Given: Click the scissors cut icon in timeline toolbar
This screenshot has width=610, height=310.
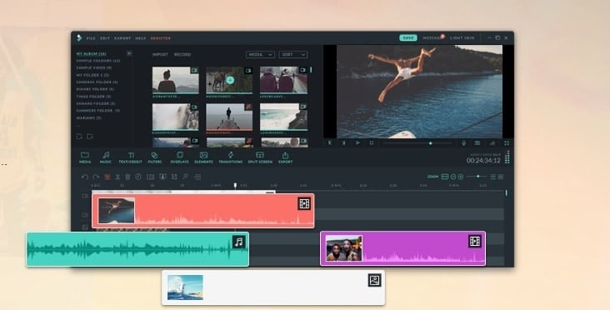Looking at the screenshot, I should click(x=117, y=177).
